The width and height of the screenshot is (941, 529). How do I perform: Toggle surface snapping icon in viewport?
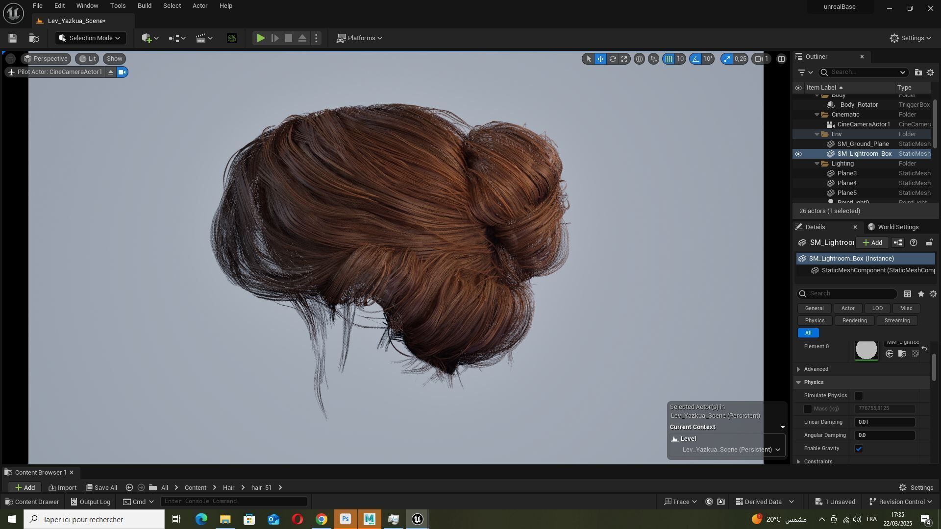(653, 59)
